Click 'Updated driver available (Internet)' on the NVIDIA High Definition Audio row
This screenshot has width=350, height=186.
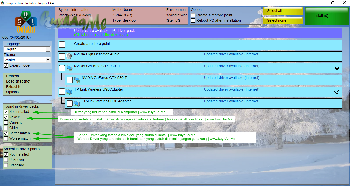(x=232, y=54)
